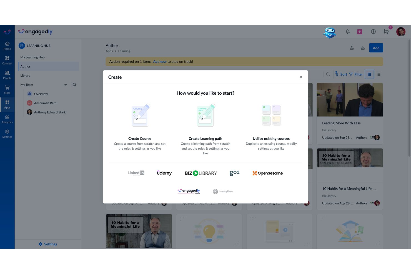Viewport: 411px width, 274px height.
Task: Choose the BizLibrary provider logo
Action: [x=201, y=173]
